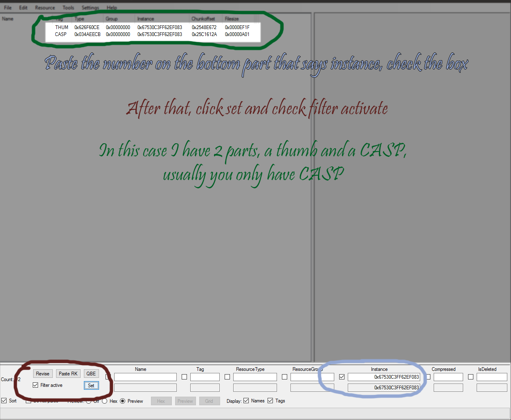Enable the Tag filter checkbox
This screenshot has width=511, height=420.
coord(185,377)
